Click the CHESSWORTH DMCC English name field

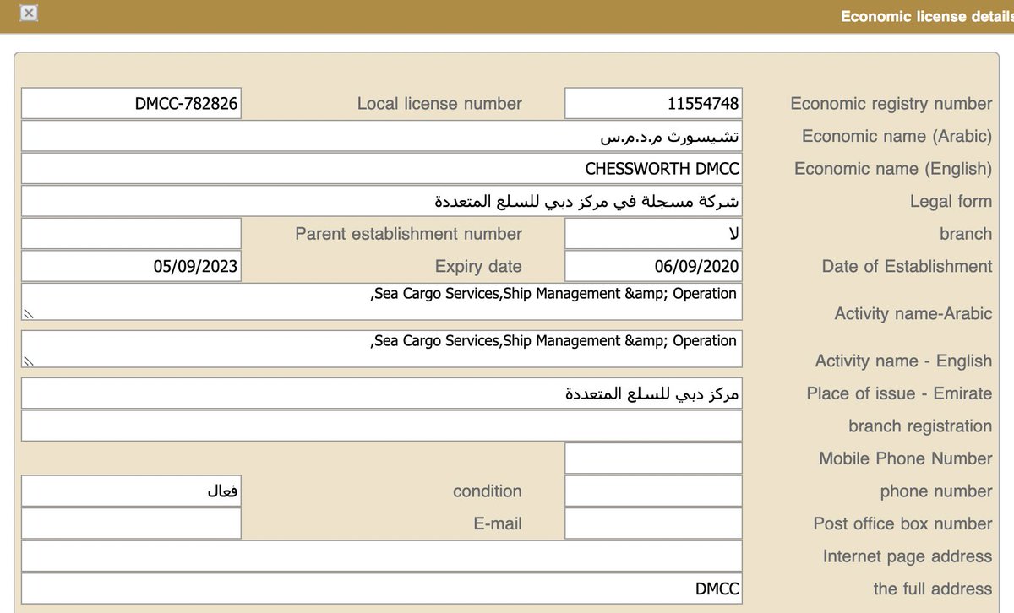382,169
